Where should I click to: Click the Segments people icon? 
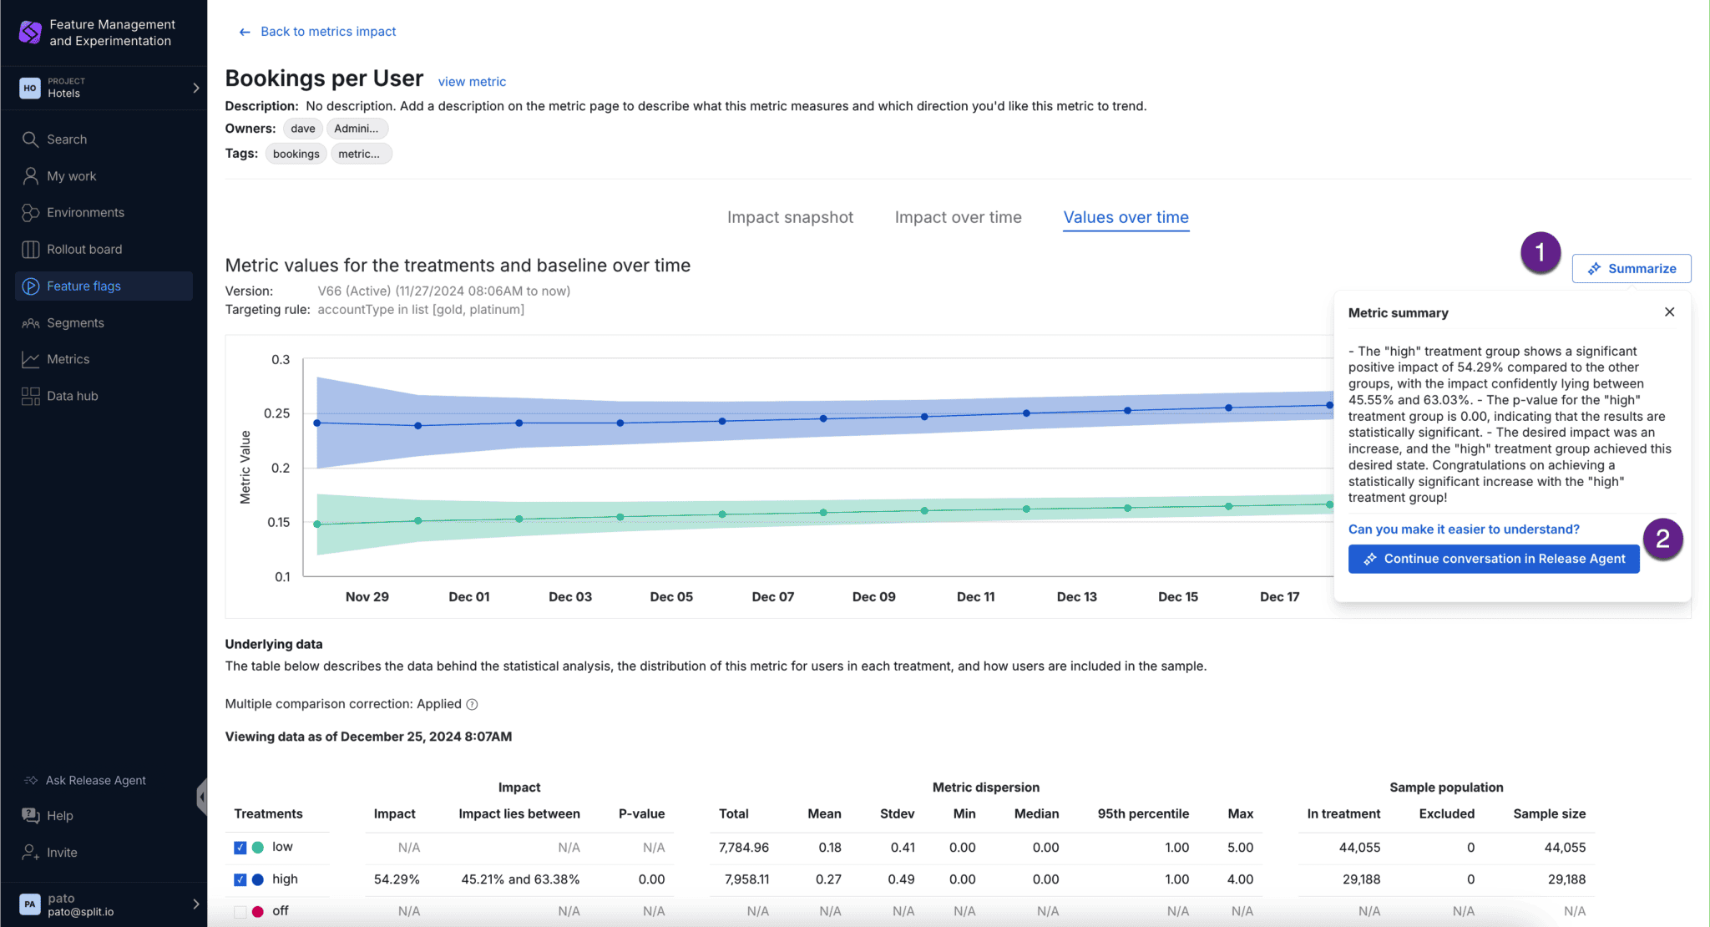click(30, 323)
